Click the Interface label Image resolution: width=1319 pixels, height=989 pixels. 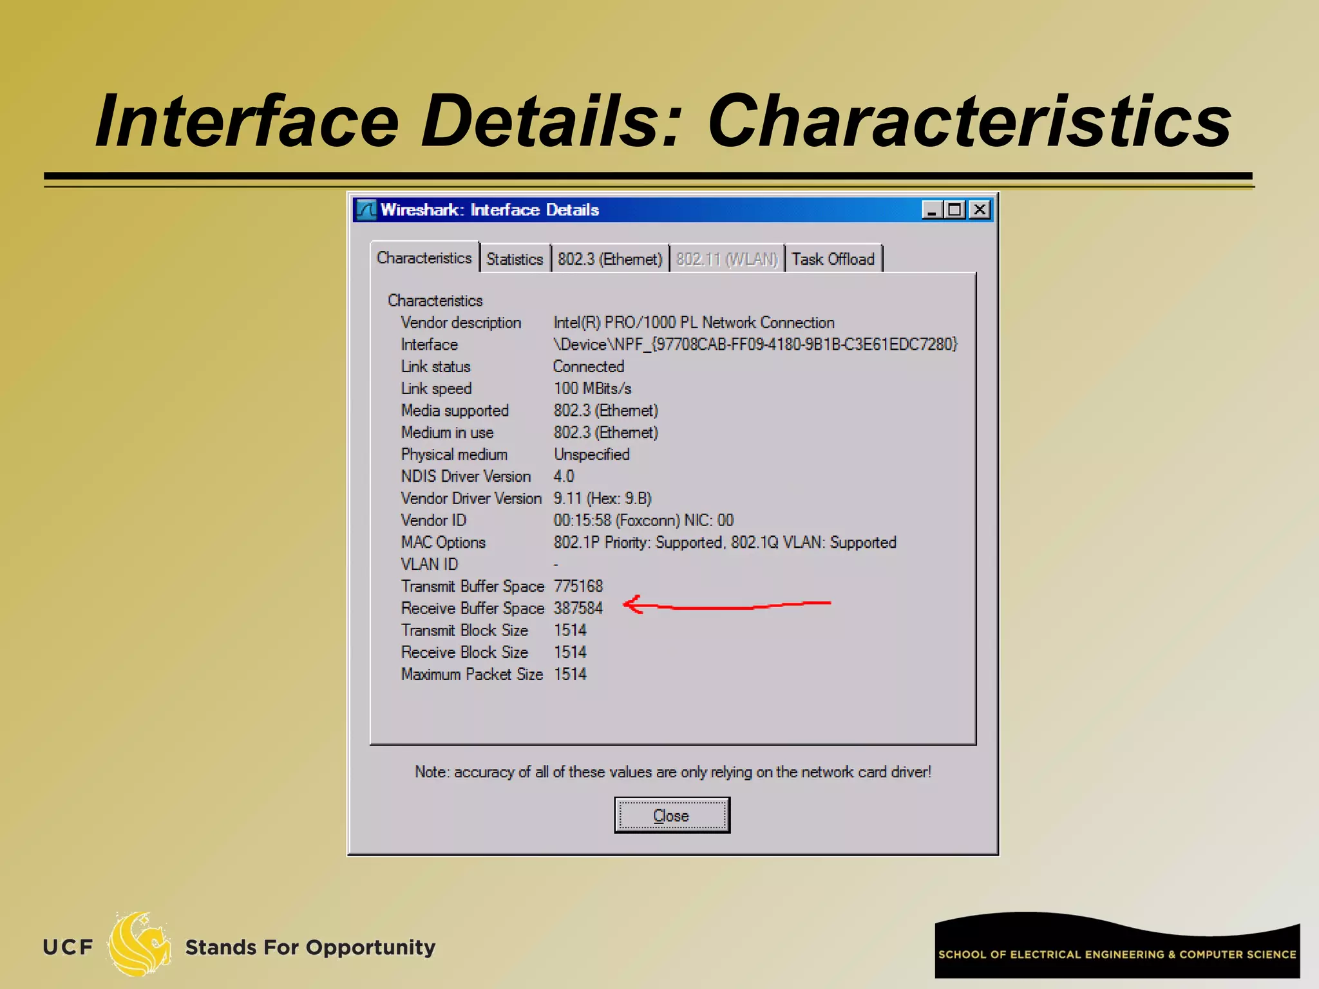pos(429,344)
